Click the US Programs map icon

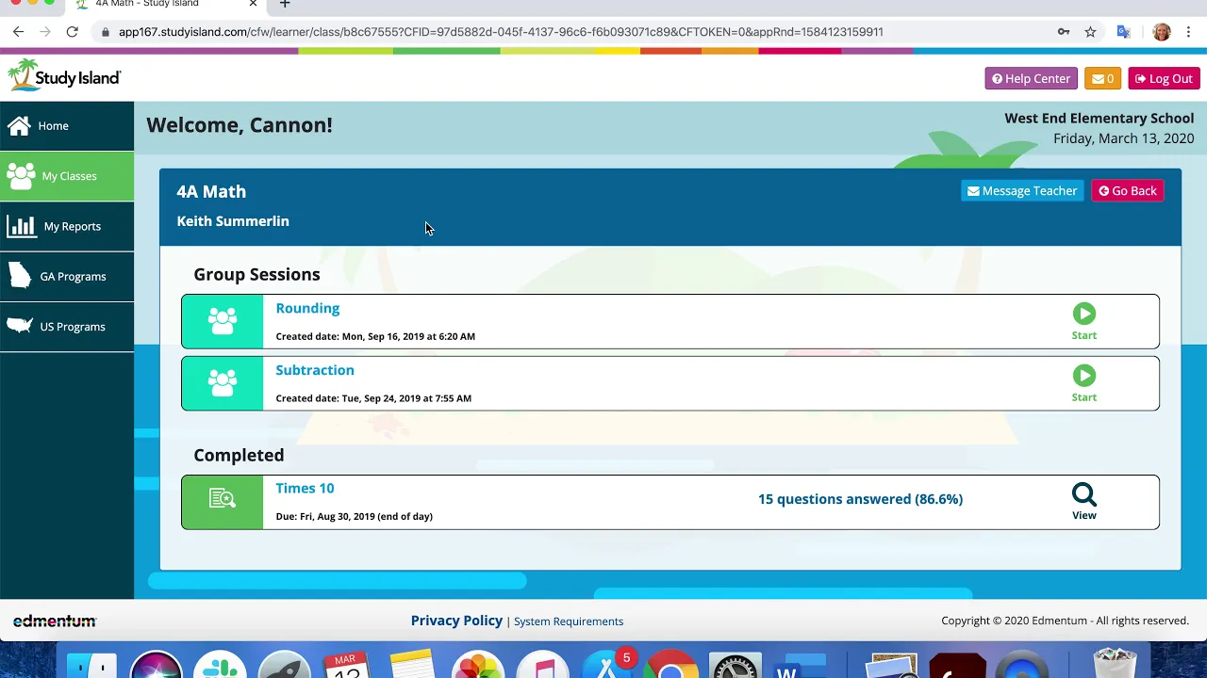20,326
